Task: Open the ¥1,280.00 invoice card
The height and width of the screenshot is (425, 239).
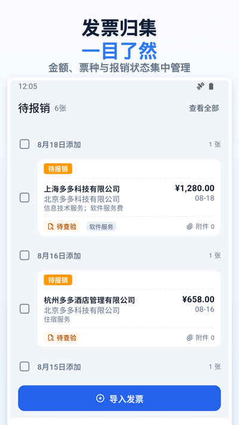Action: click(x=129, y=198)
